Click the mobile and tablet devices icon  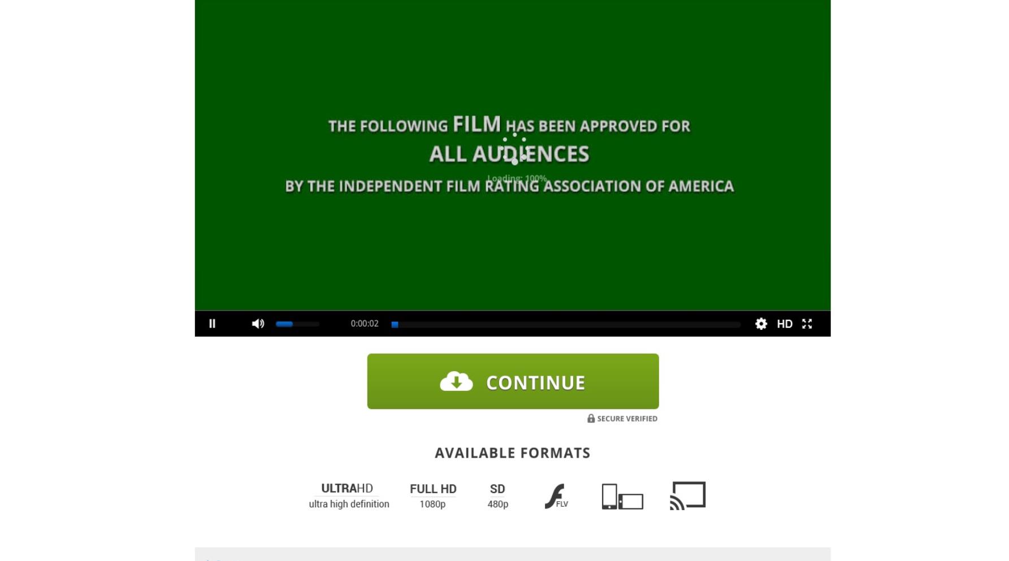pos(622,497)
